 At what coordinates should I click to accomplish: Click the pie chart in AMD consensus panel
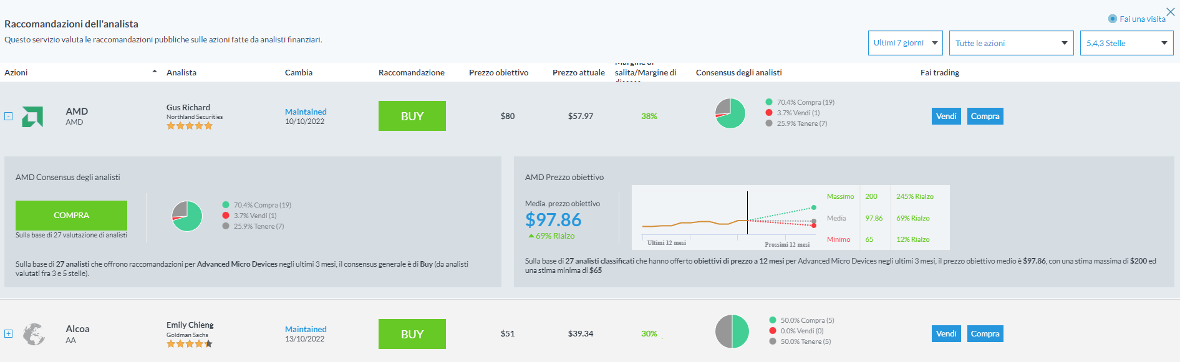tap(187, 216)
